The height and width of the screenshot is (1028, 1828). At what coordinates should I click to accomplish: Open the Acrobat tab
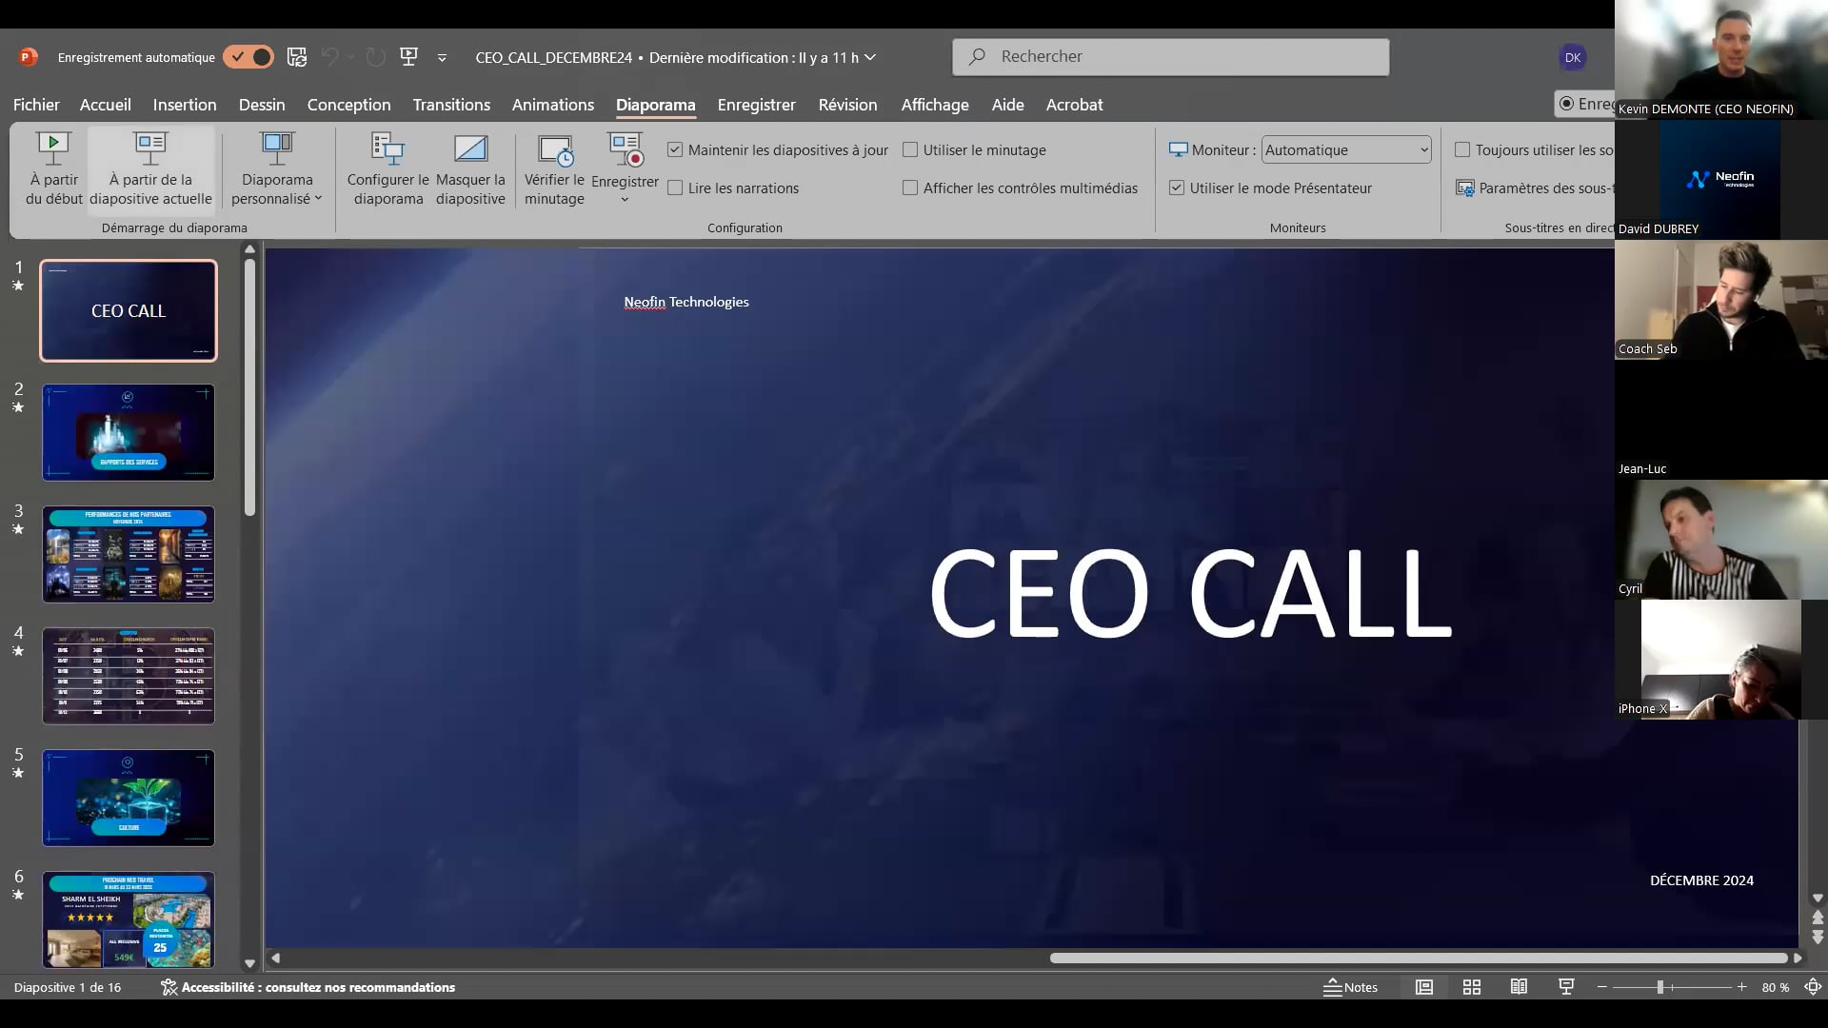click(x=1075, y=105)
